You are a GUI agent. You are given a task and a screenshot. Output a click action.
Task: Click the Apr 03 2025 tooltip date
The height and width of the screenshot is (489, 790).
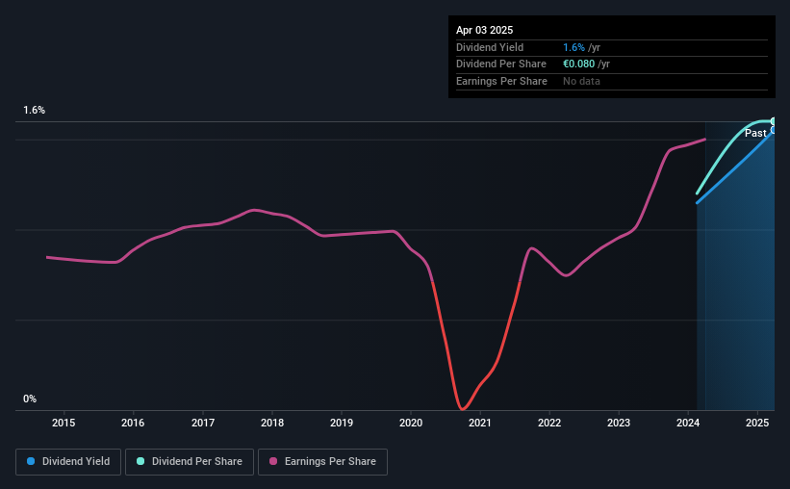[x=485, y=30]
